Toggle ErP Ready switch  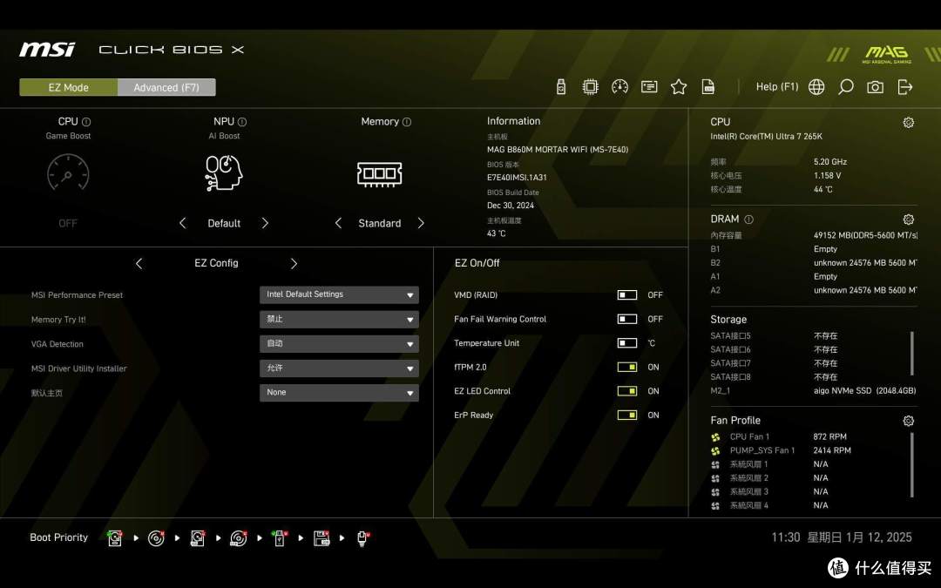(627, 415)
